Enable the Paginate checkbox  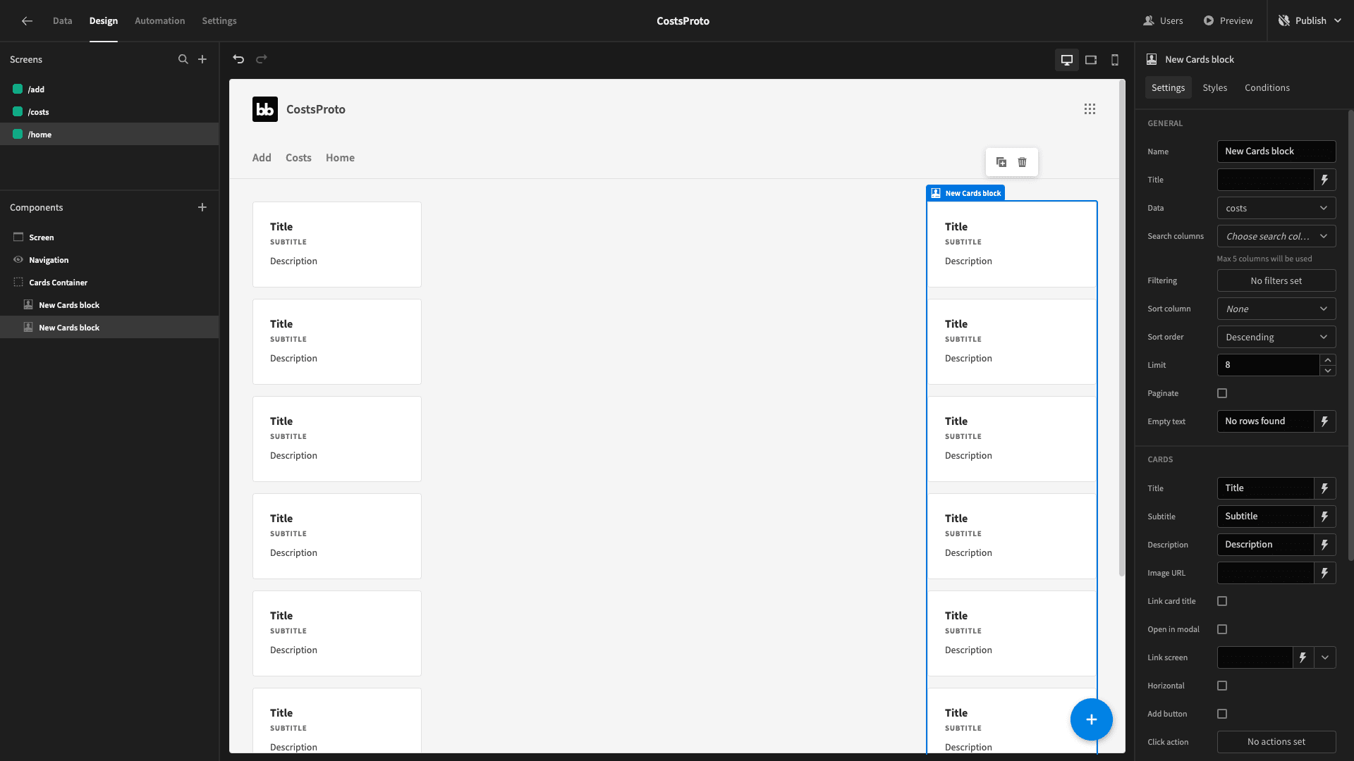coord(1222,393)
